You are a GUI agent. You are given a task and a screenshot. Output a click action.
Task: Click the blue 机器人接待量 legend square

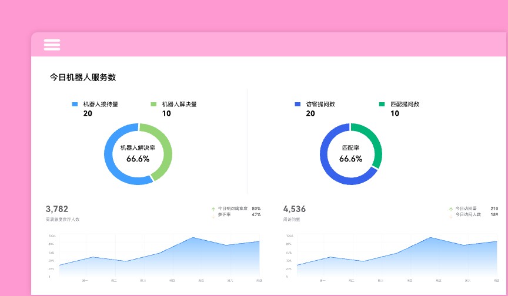click(75, 104)
